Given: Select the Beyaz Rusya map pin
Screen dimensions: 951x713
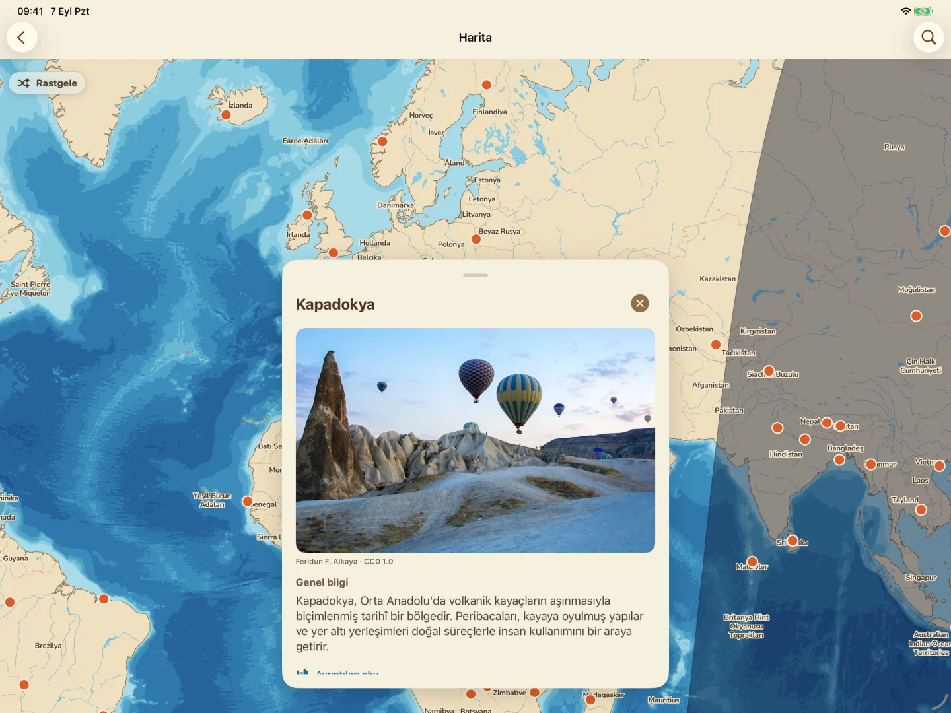Looking at the screenshot, I should pos(476,239).
